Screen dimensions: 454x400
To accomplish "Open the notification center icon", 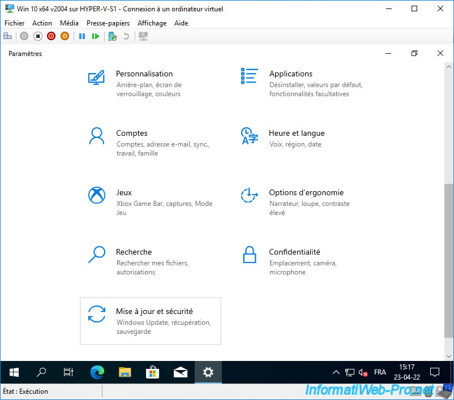I will tap(435, 372).
